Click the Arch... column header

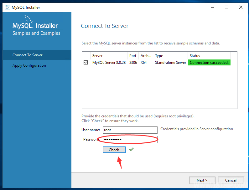tap(146, 56)
